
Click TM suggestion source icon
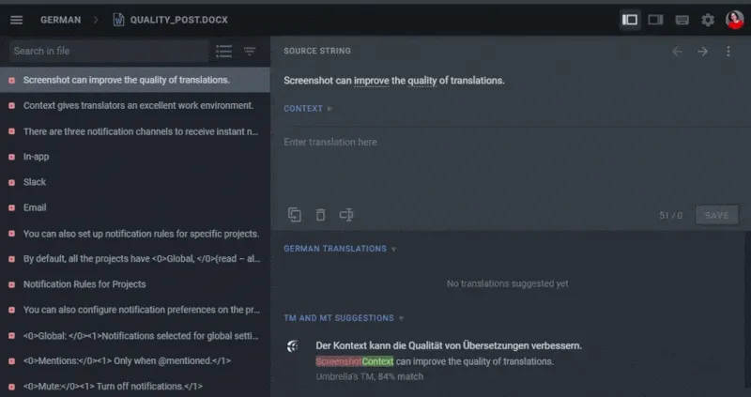[293, 345]
